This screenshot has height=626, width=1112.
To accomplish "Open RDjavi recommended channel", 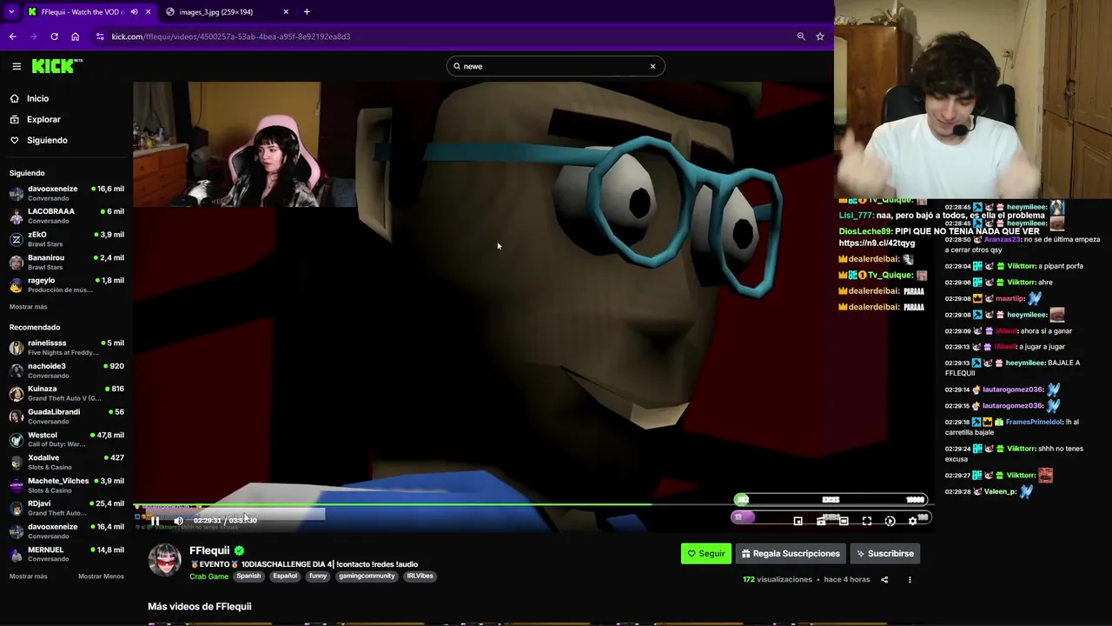I will click(66, 509).
